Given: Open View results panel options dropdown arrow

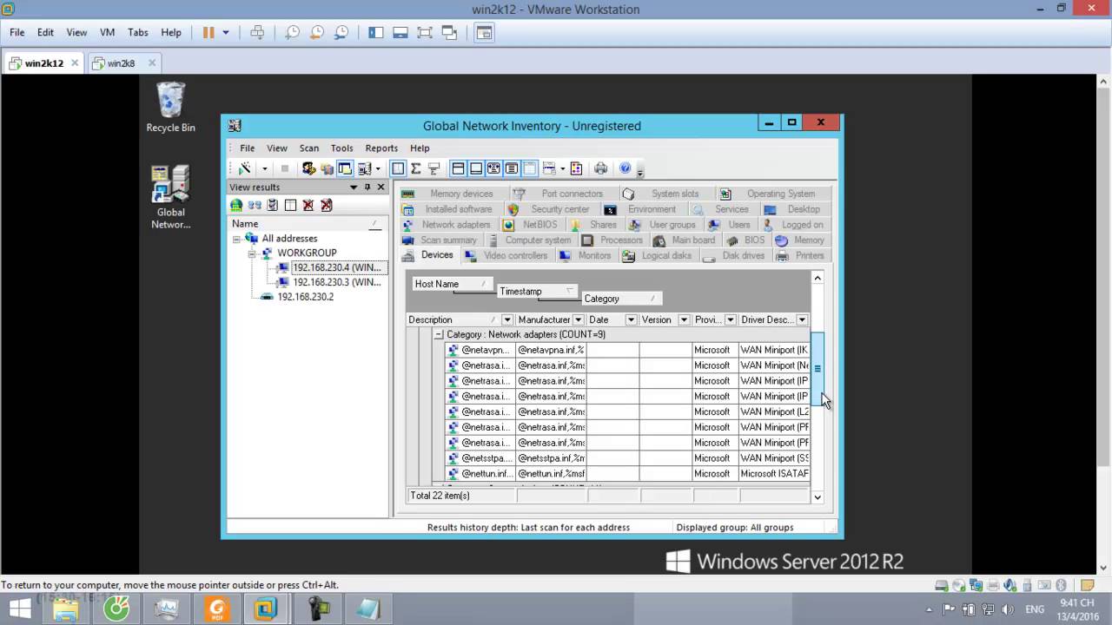Looking at the screenshot, I should [x=354, y=187].
